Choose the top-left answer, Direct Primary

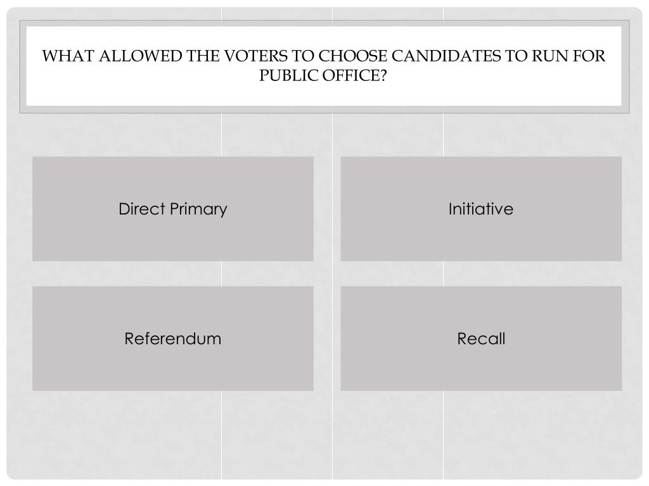pos(173,209)
